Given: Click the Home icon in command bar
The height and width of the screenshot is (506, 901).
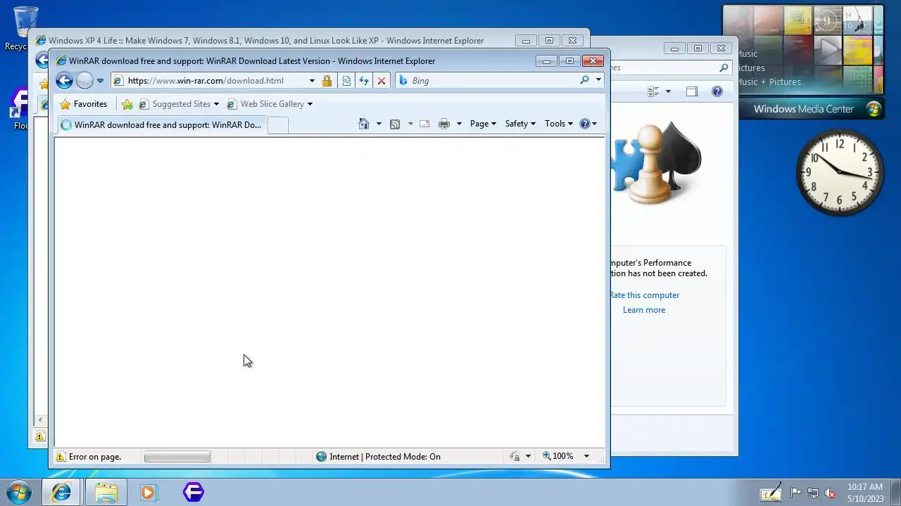Looking at the screenshot, I should tap(363, 124).
